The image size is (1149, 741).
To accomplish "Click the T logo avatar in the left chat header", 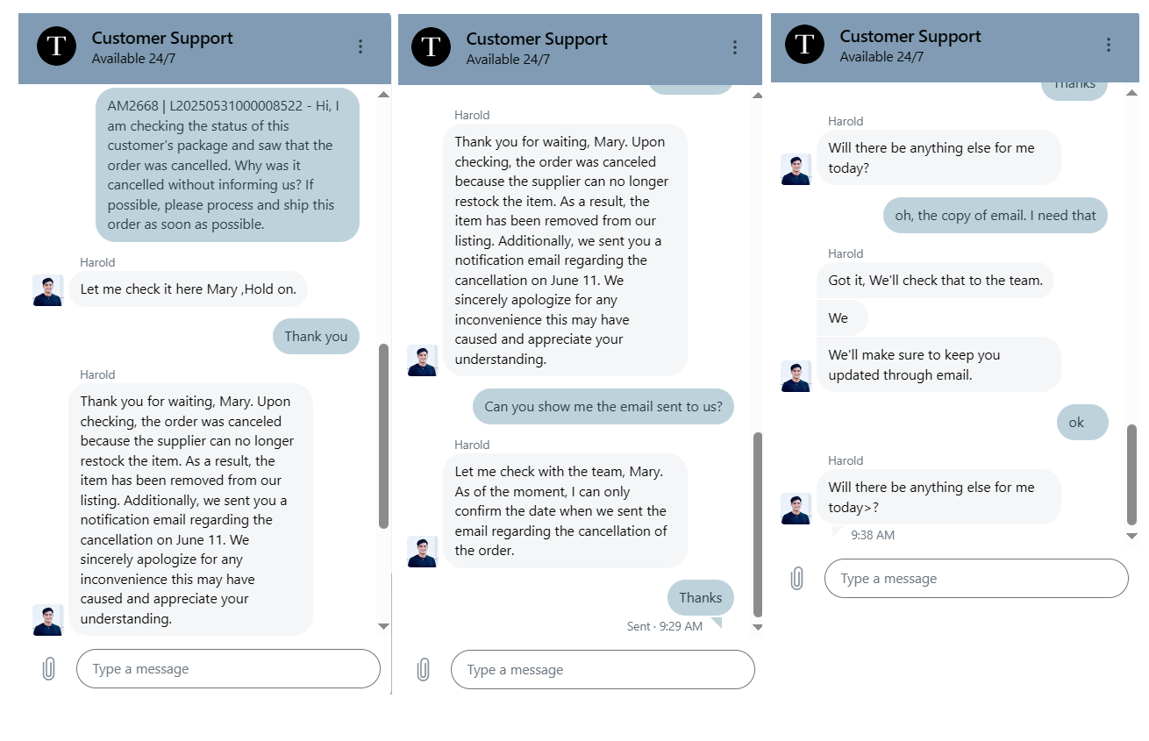I will pyautogui.click(x=56, y=46).
